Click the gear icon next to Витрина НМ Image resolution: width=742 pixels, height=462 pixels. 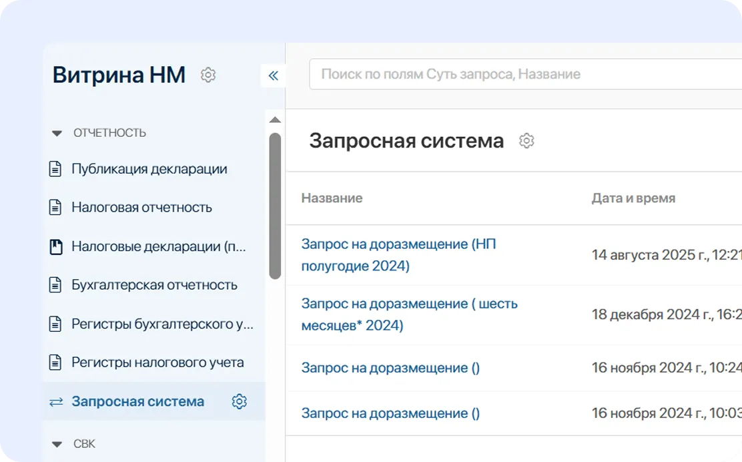click(x=208, y=75)
